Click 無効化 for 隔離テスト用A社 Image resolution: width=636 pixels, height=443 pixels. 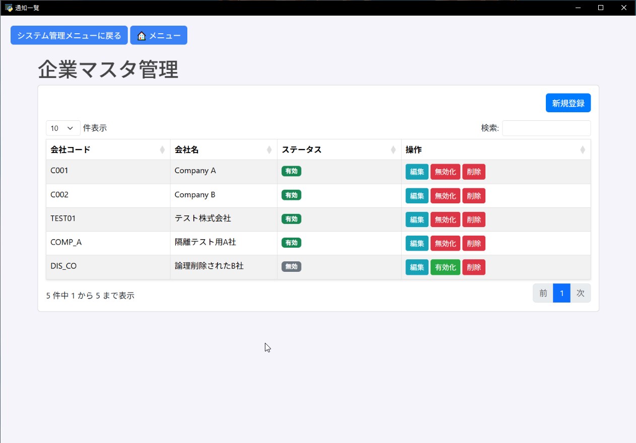click(x=445, y=243)
